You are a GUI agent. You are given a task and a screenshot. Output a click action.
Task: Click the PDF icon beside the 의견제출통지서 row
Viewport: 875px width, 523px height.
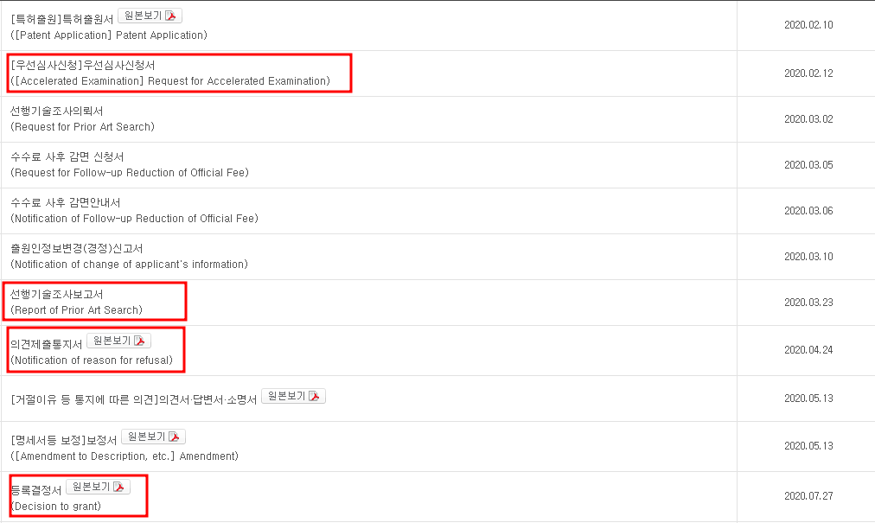pyautogui.click(x=139, y=341)
